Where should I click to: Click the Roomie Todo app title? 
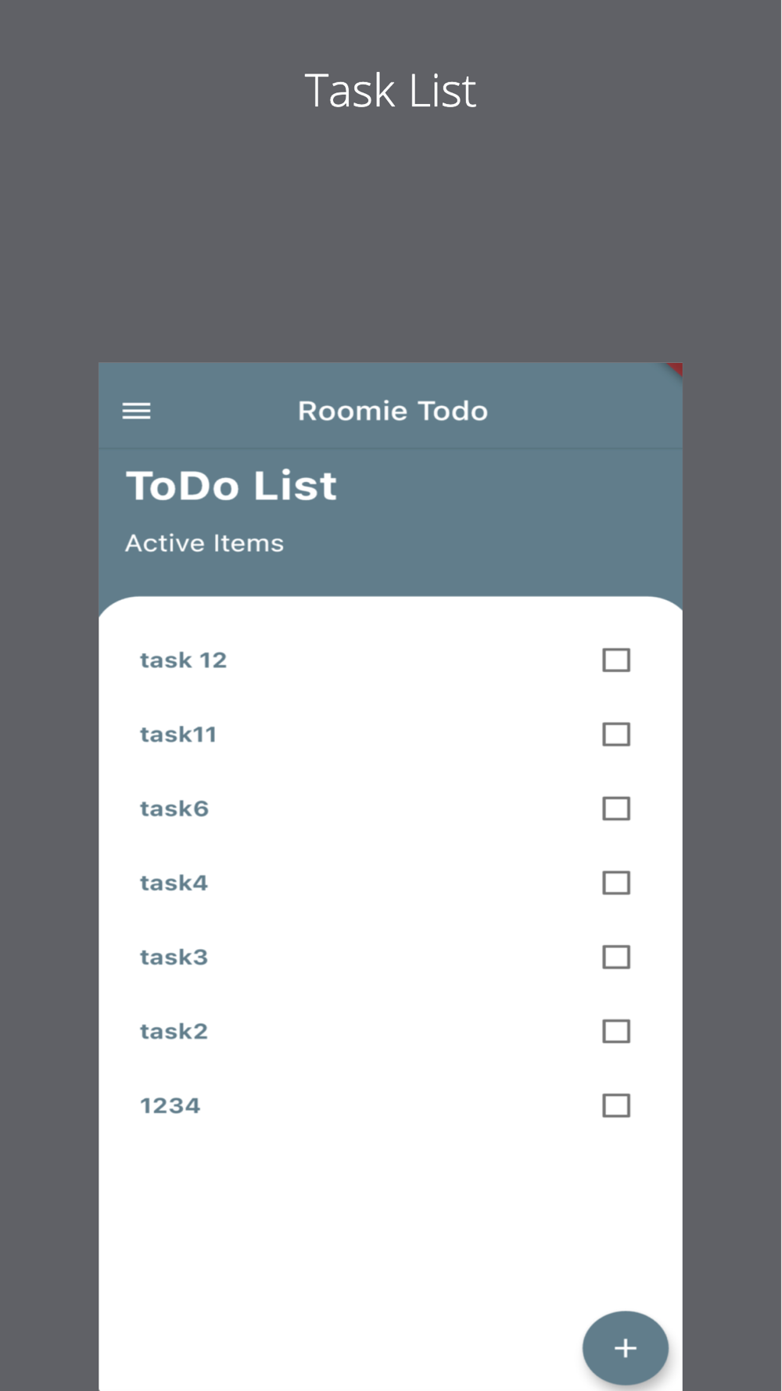pyautogui.click(x=393, y=411)
